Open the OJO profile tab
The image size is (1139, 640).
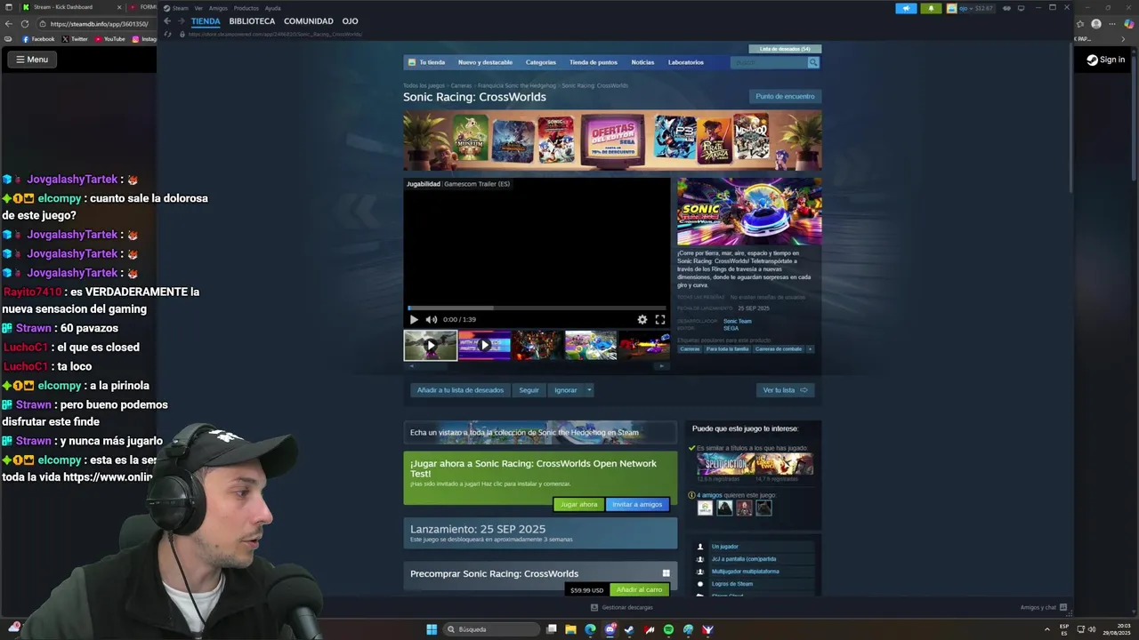point(350,21)
